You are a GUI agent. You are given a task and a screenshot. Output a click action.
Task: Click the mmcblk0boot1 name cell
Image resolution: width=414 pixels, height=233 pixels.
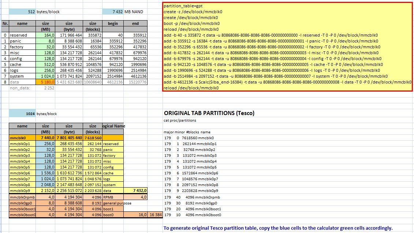22,209
